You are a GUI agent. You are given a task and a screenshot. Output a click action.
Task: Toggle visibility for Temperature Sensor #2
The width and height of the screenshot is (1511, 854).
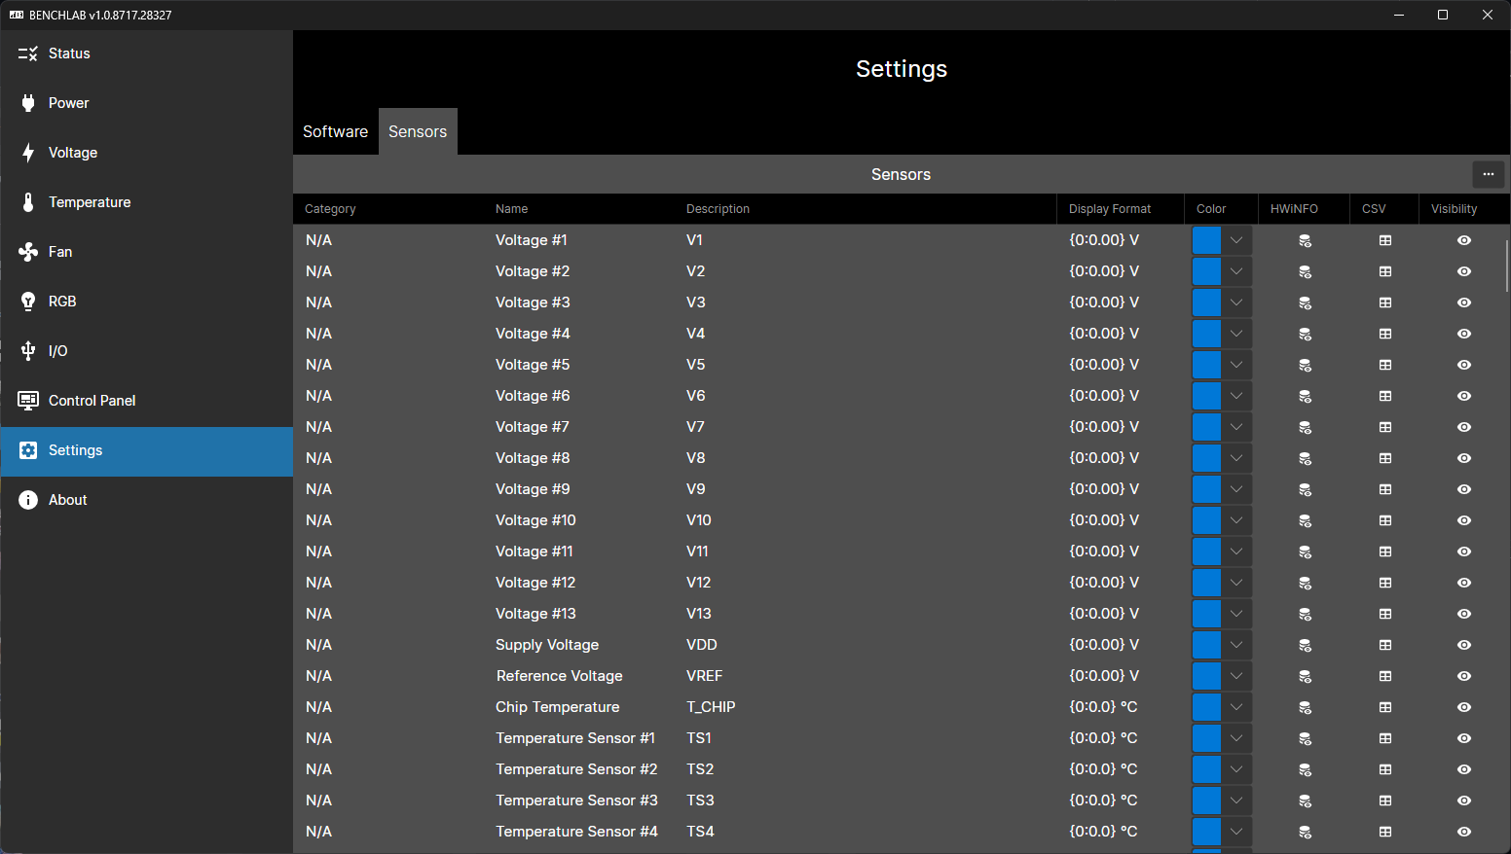tap(1464, 769)
